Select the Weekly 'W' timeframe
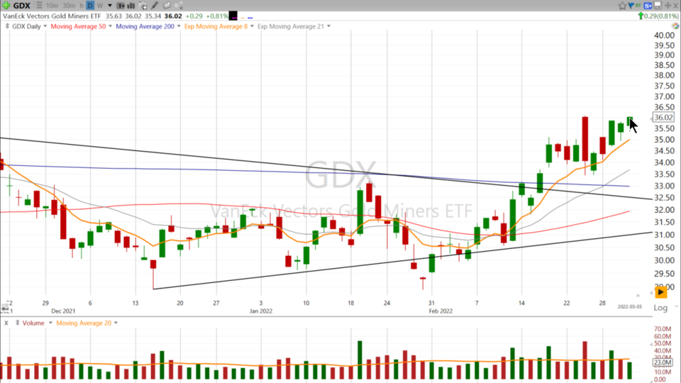Image resolution: width=681 pixels, height=383 pixels. tap(100, 6)
